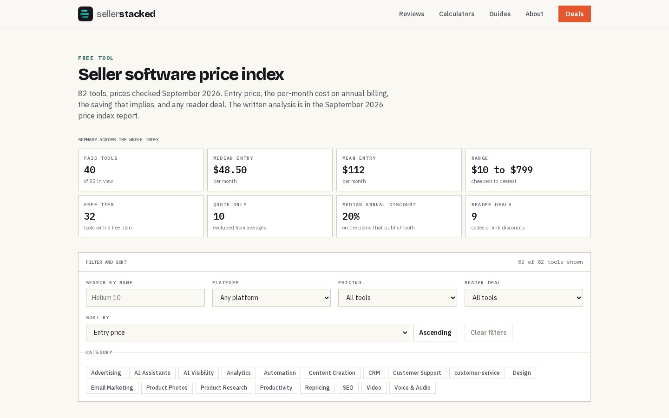This screenshot has height=418, width=669.
Task: Select the Design category chip
Action: (x=522, y=373)
